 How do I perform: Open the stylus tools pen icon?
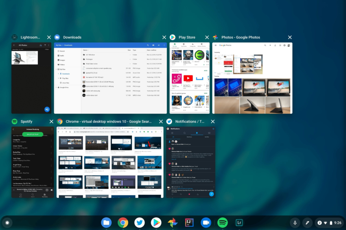(x=307, y=223)
